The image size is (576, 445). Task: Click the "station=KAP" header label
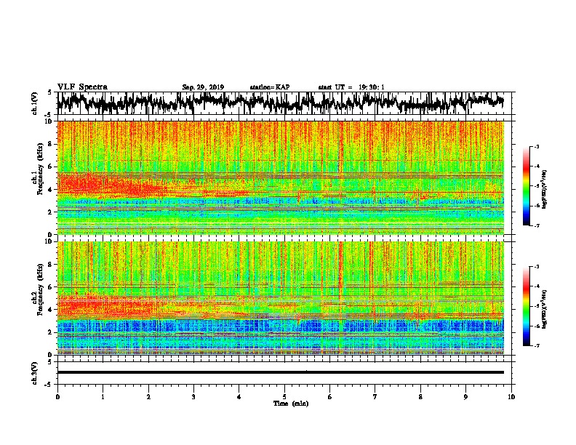(x=270, y=87)
